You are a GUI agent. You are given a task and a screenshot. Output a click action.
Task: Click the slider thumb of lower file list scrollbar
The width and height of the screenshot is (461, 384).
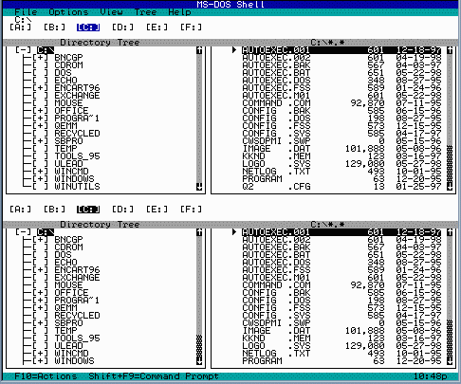pos(450,338)
